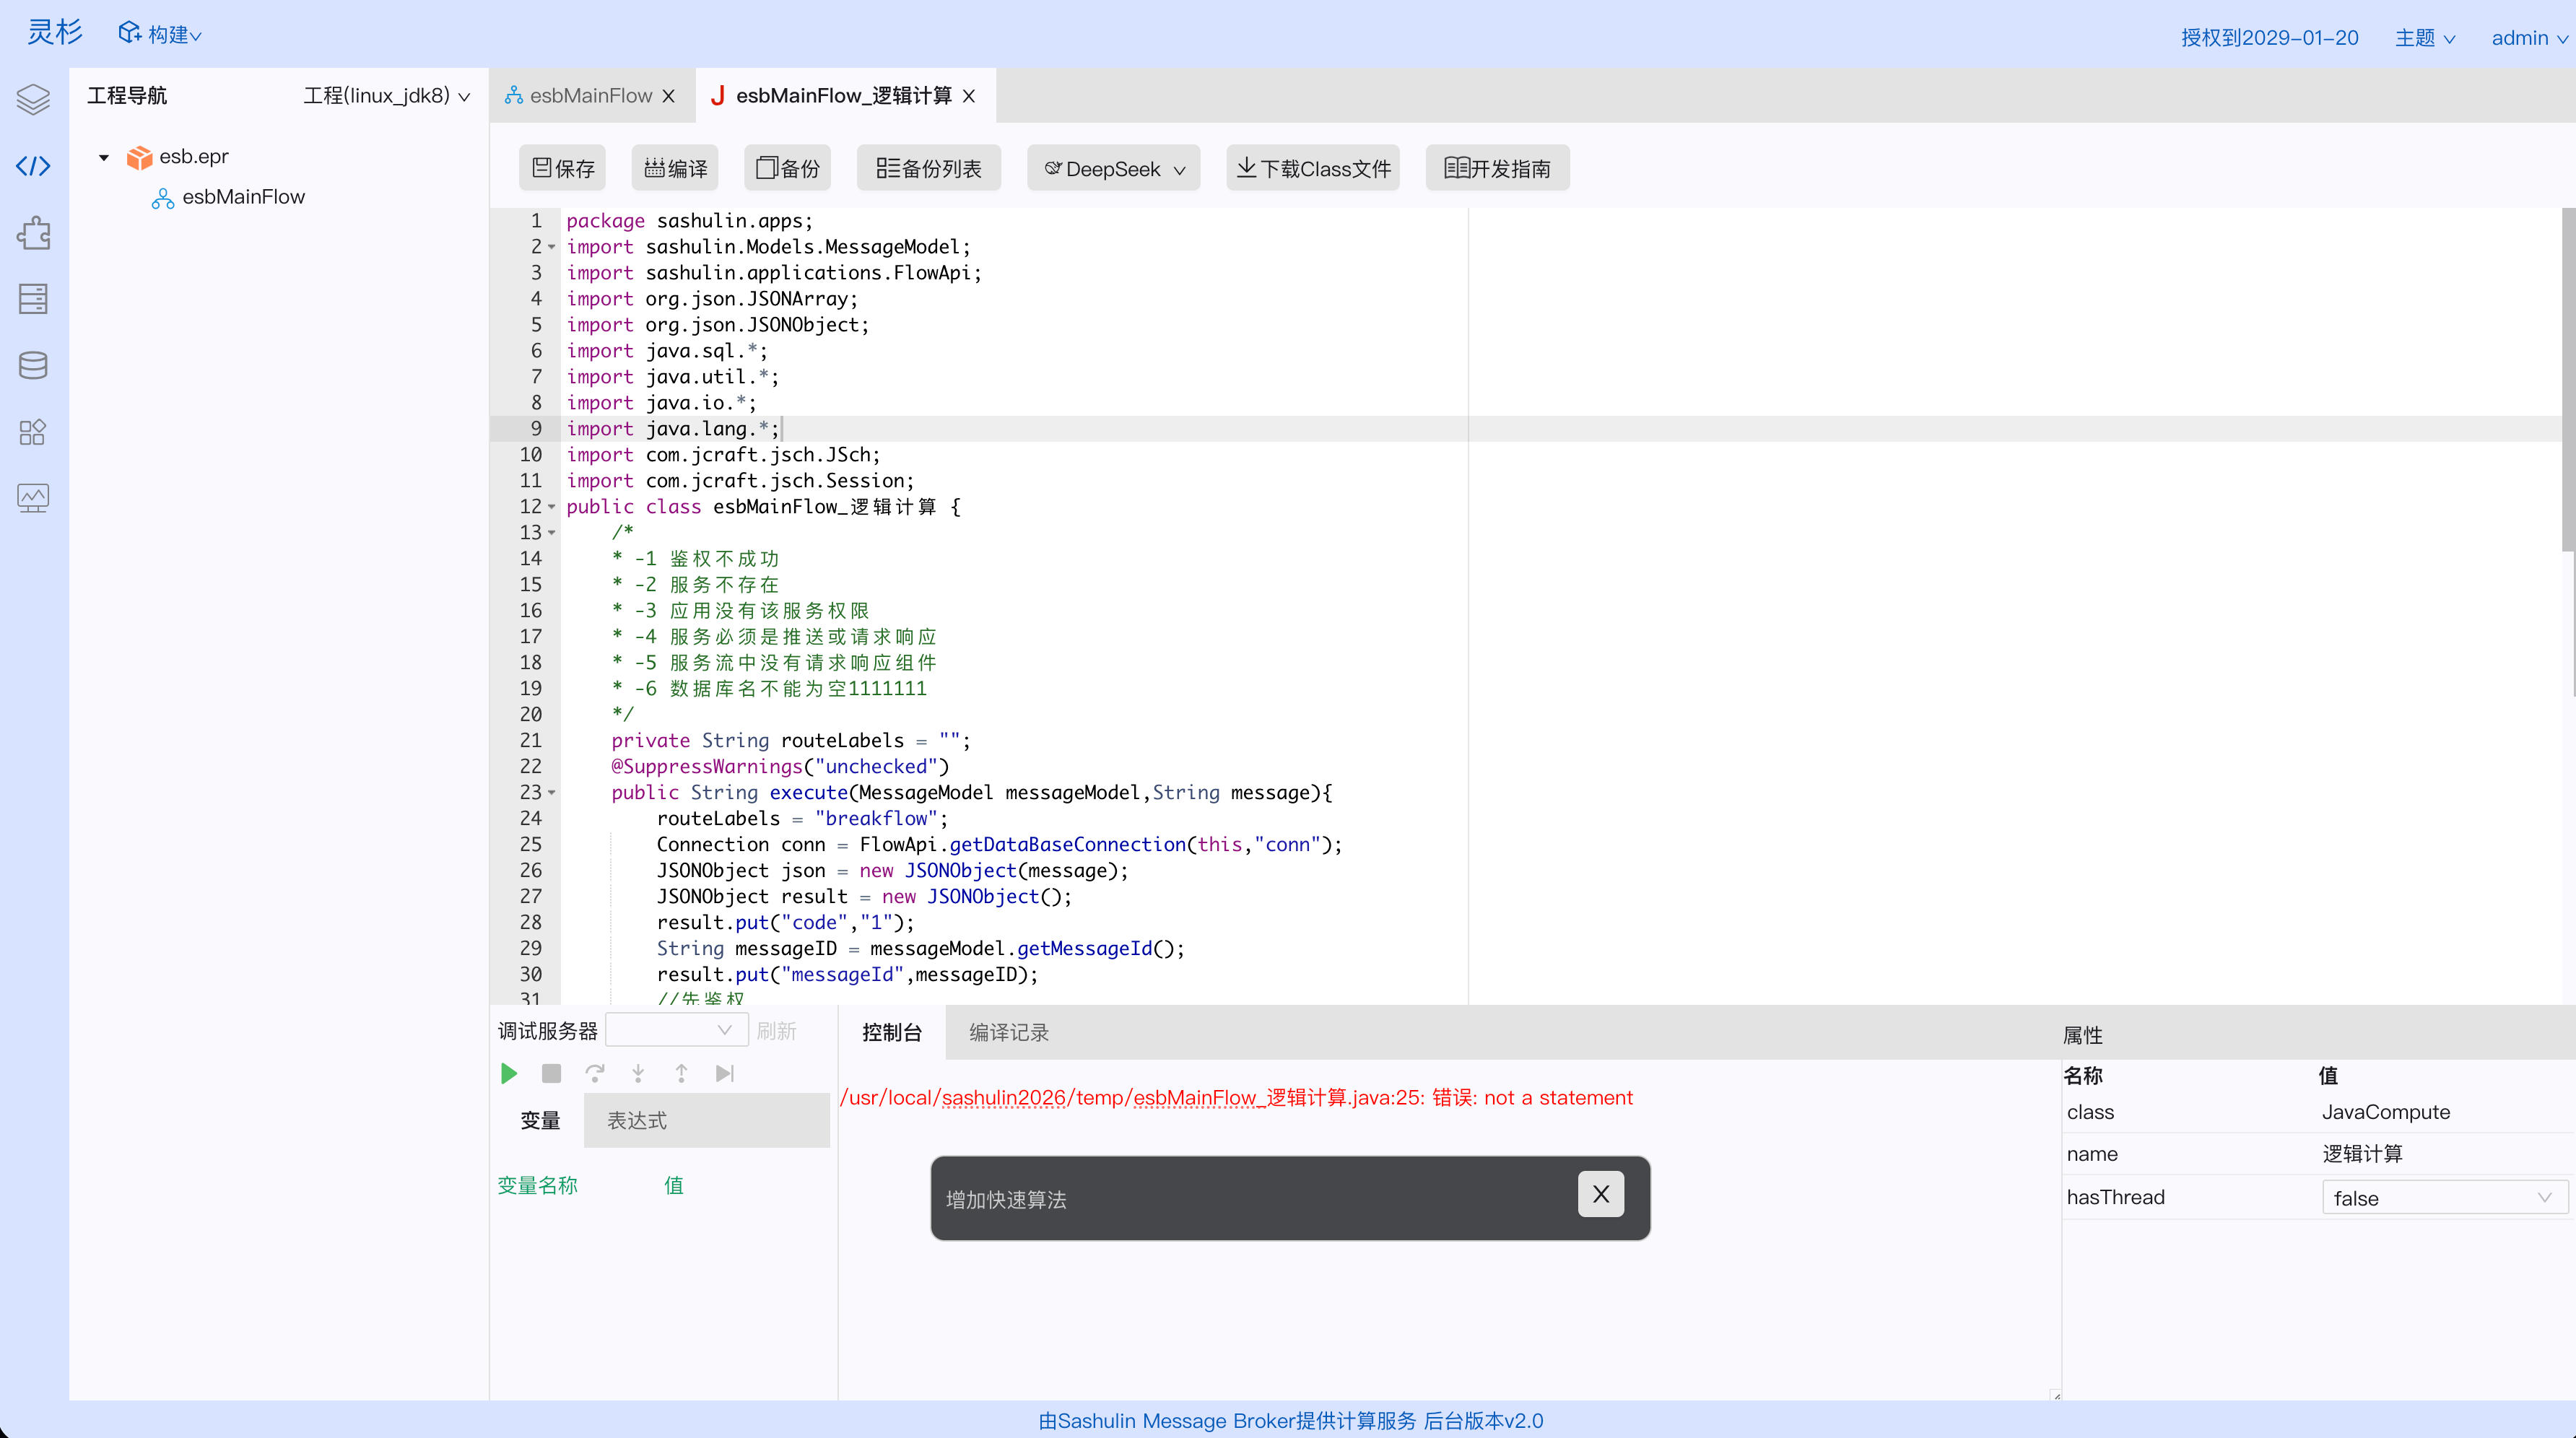Click the code editor vertical scrollbar
Viewport: 2576px width, 1438px height.
click(x=2567, y=380)
